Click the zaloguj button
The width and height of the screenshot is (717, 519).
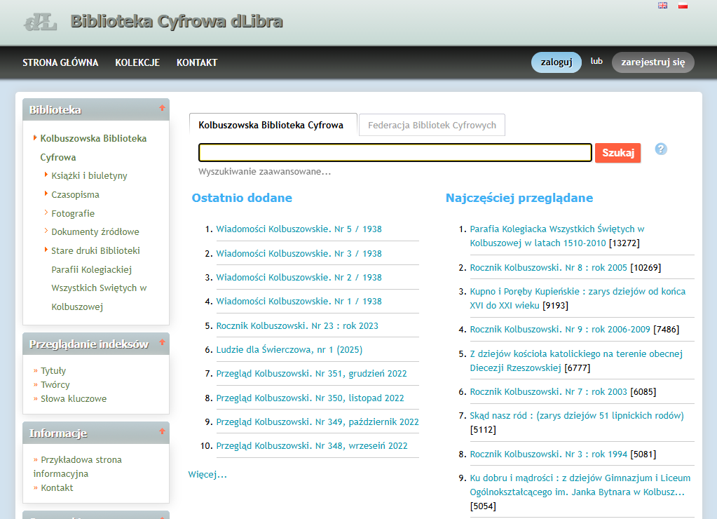pyautogui.click(x=556, y=62)
